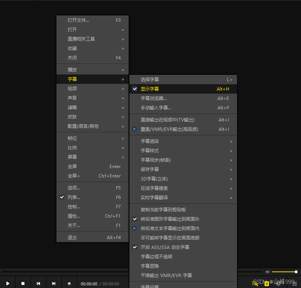Expand 直播相关工具 submenu
Viewport: 301px width, 288px height.
point(93,39)
